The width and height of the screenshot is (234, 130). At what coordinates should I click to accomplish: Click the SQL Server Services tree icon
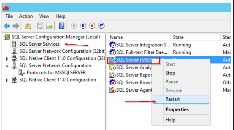point(14,44)
